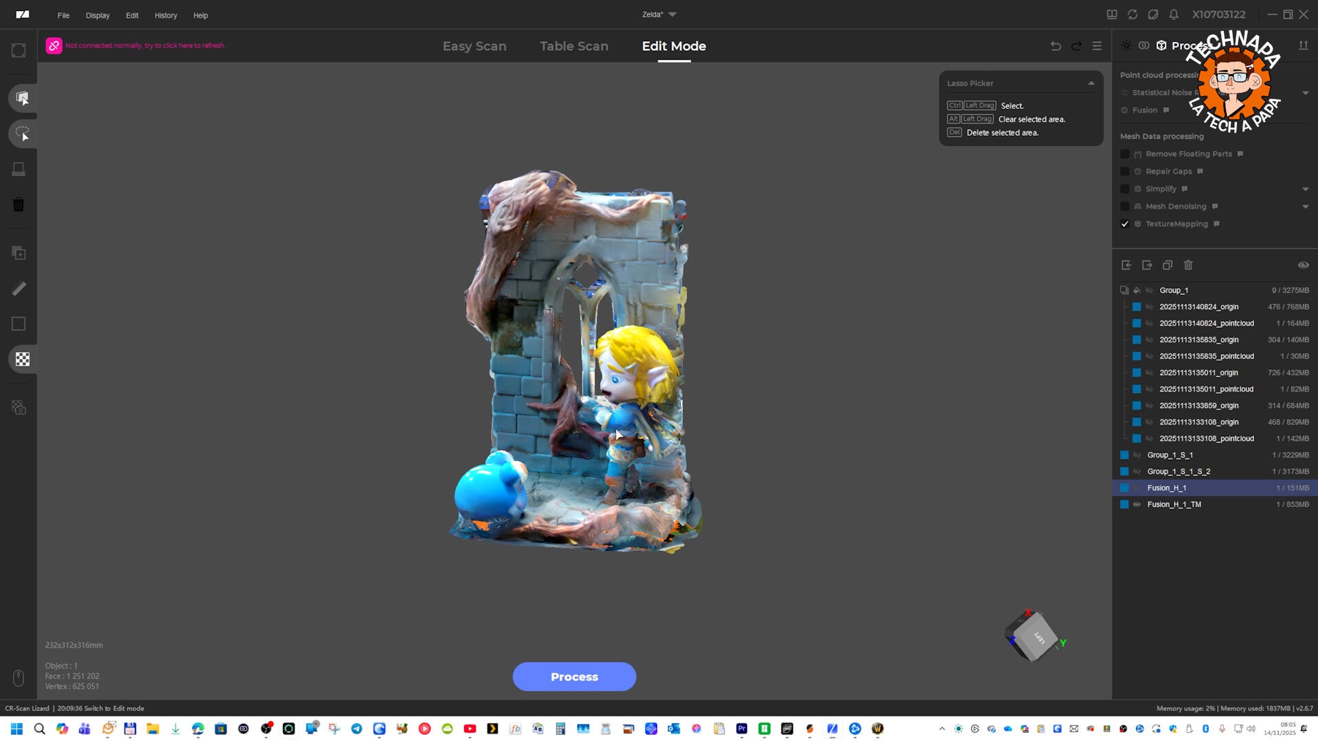Click the color square of Group_1_S_1
This screenshot has height=741, width=1318.
click(1124, 455)
